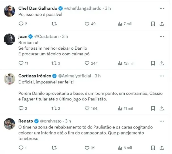Open more options on Chef Dan Galhardo's tweet
The image size is (172, 154).
[x=161, y=9]
